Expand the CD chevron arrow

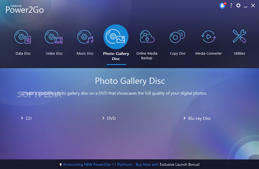click(x=22, y=118)
